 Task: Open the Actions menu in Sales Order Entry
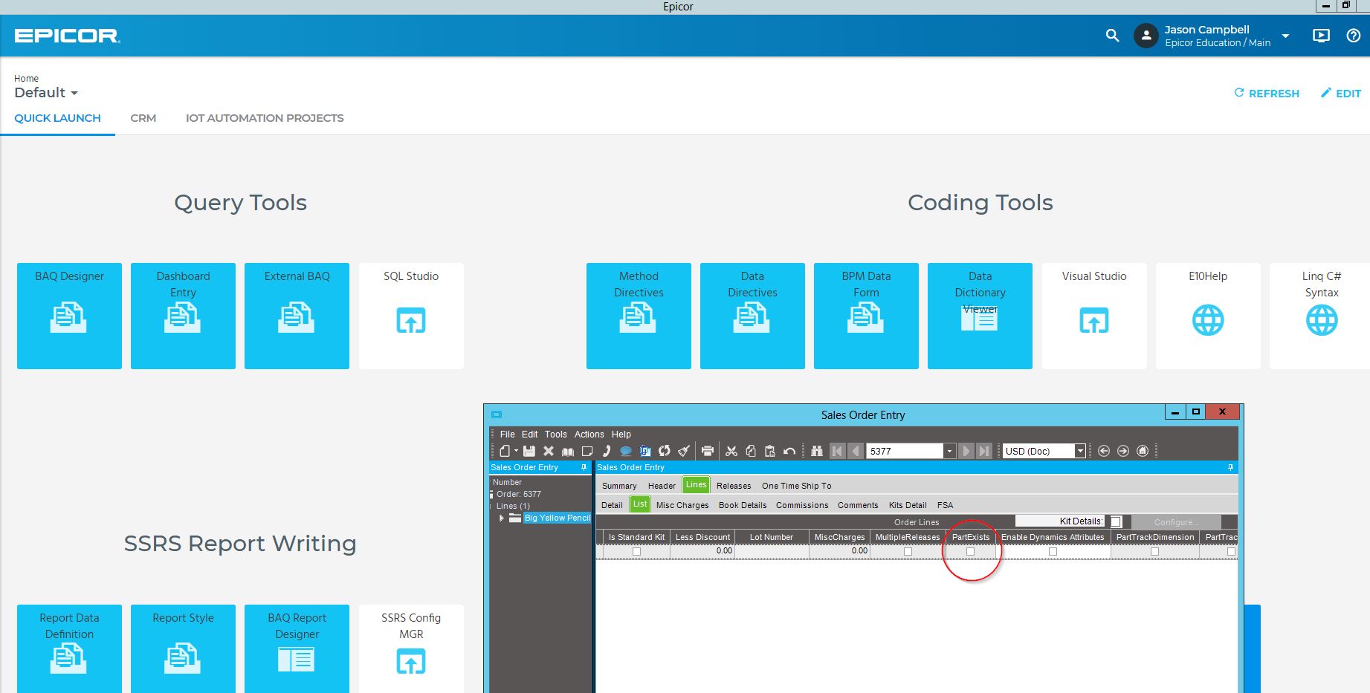pos(589,435)
